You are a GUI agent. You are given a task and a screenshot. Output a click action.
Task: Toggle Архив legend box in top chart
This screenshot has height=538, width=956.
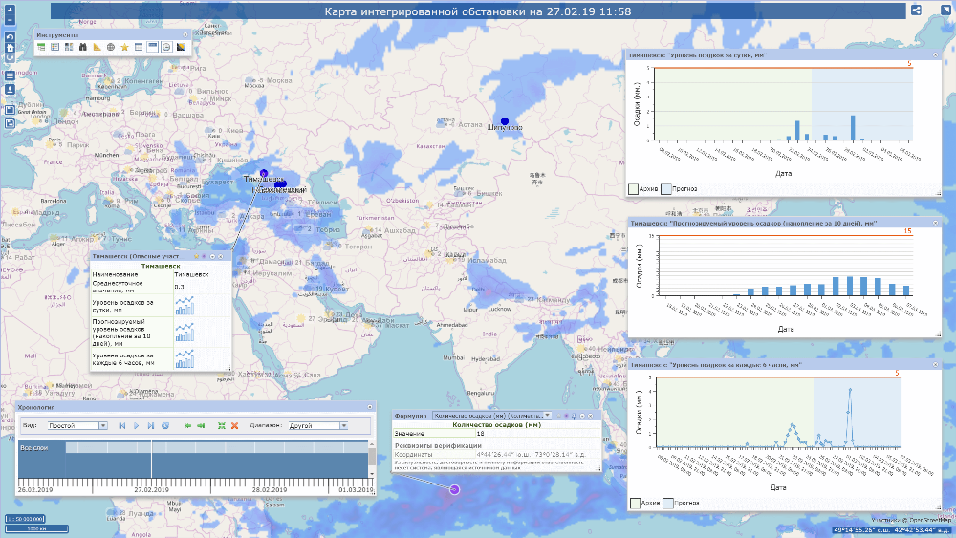(633, 189)
